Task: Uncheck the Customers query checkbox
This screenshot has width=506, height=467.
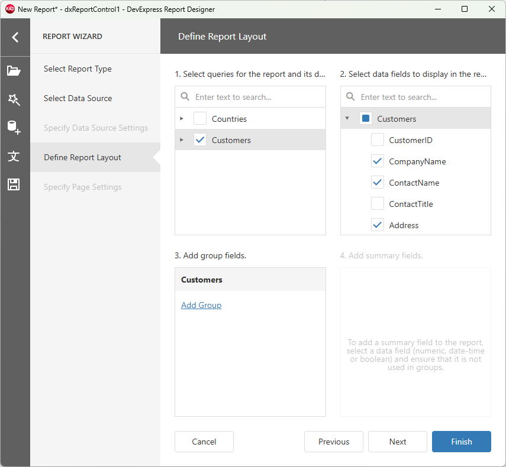Action: (200, 140)
